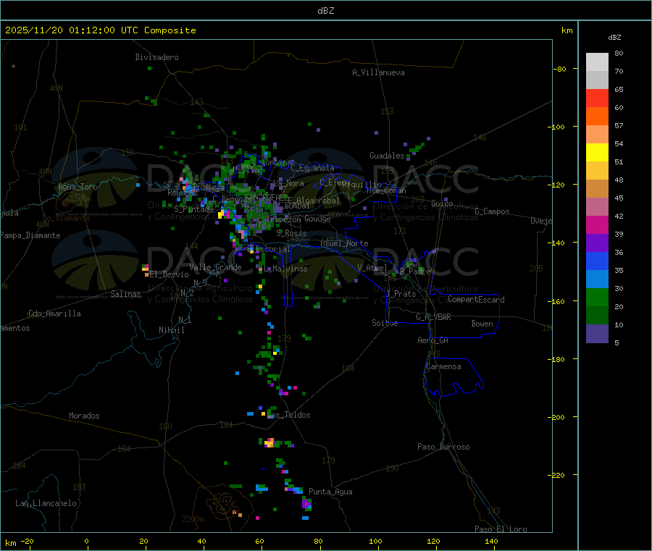Click the R_Padre map label
Screen dimensions: 652x551
tap(415, 272)
